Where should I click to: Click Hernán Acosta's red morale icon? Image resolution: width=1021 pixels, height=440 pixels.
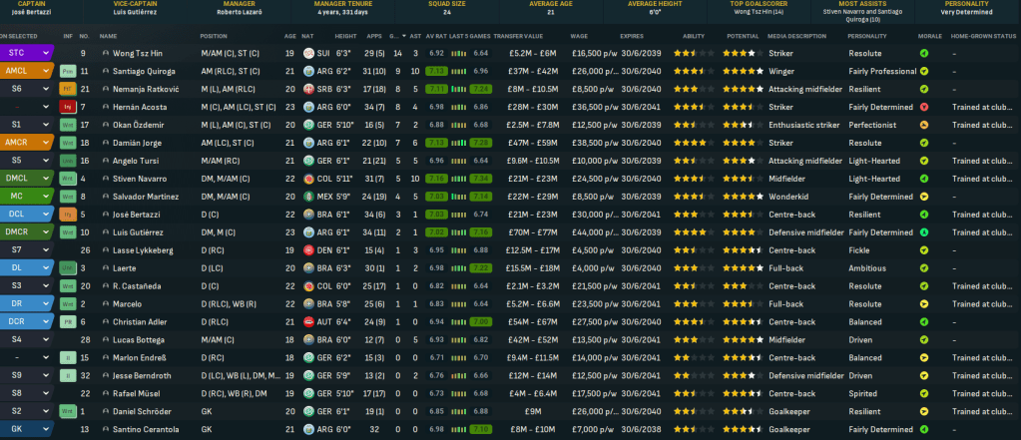coord(924,107)
